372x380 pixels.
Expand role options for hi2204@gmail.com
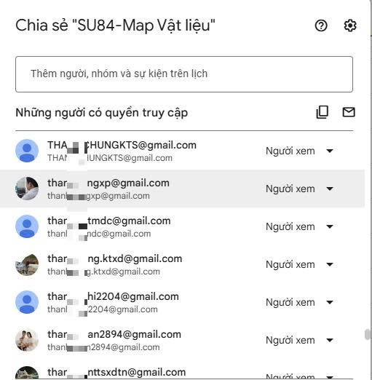300,302
